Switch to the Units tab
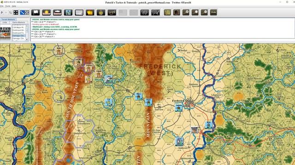The width and height of the screenshot is (295, 165). (x=5, y=22)
